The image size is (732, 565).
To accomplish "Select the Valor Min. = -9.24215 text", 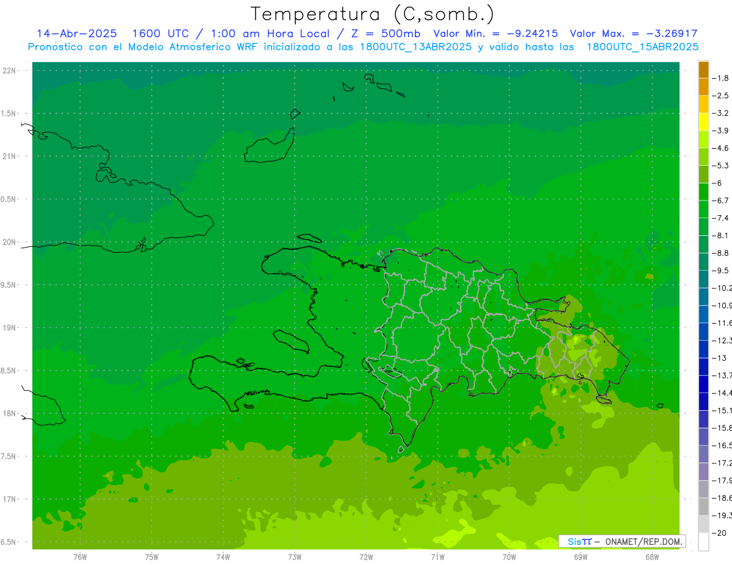I will [495, 34].
